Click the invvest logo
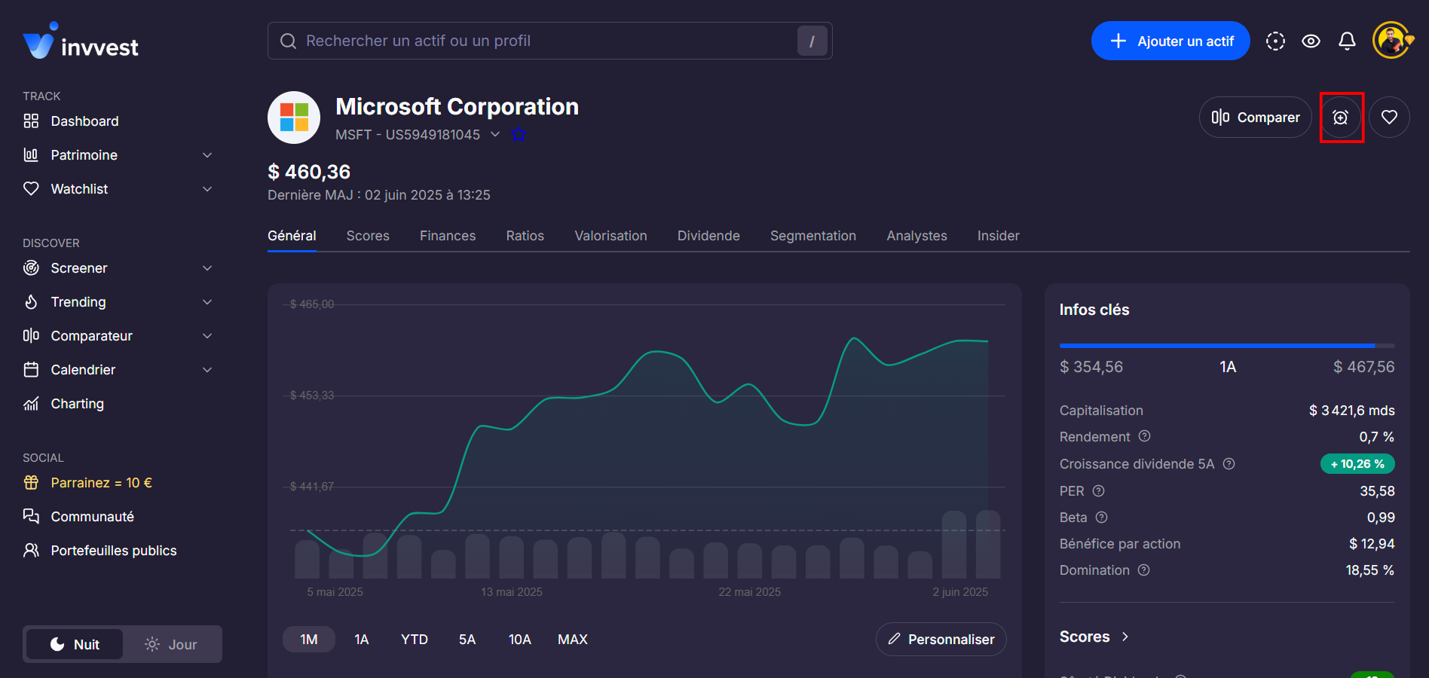This screenshot has width=1429, height=678. (81, 41)
